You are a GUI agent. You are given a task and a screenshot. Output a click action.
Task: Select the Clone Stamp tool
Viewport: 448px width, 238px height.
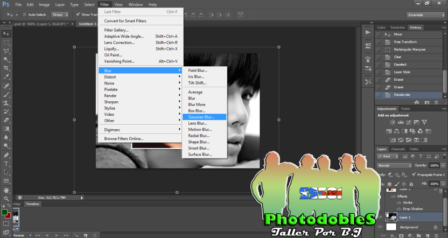click(6, 103)
